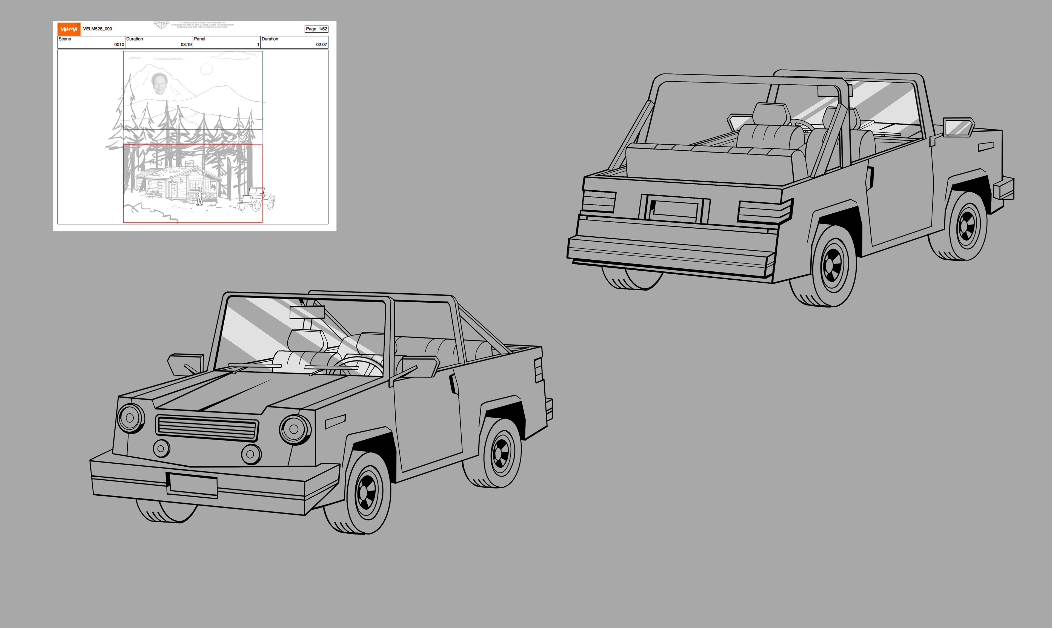1052x628 pixels.
Task: Click the front grille of the lower car
Action: [207, 428]
